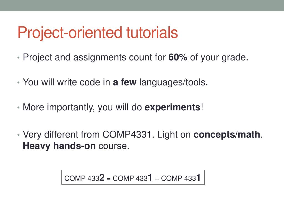Click the plus sign in the equation
This screenshot has height=213, width=284.
click(x=157, y=179)
